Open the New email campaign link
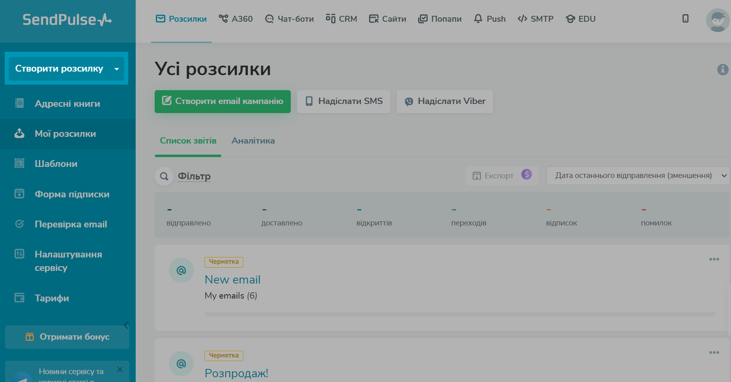The image size is (731, 382). click(233, 280)
